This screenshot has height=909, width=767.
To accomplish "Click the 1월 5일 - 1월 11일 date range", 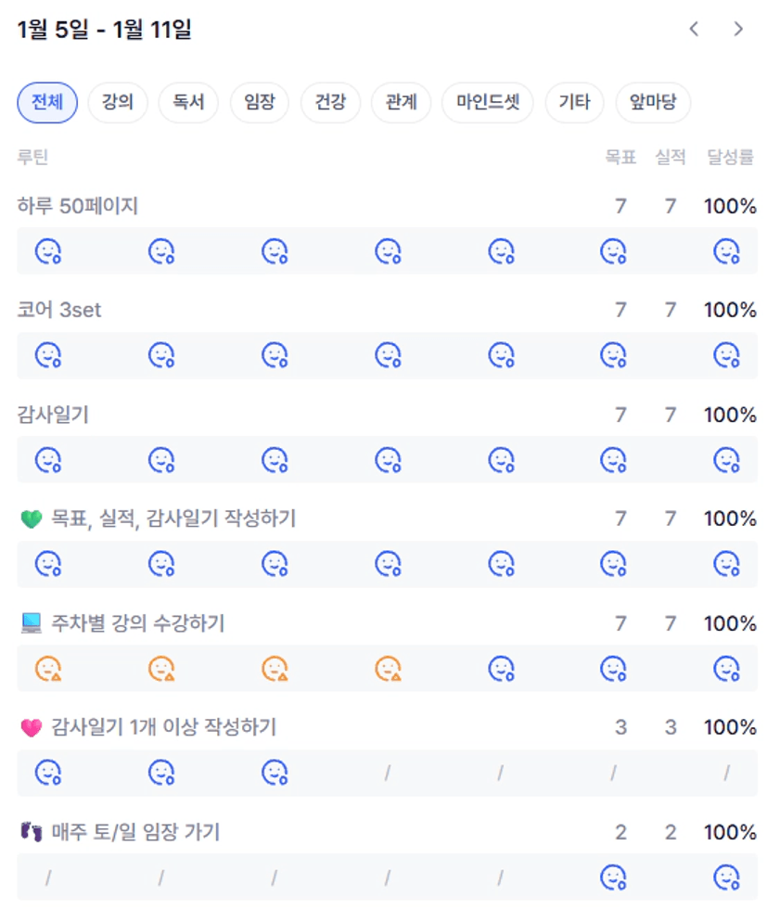I will [x=105, y=30].
